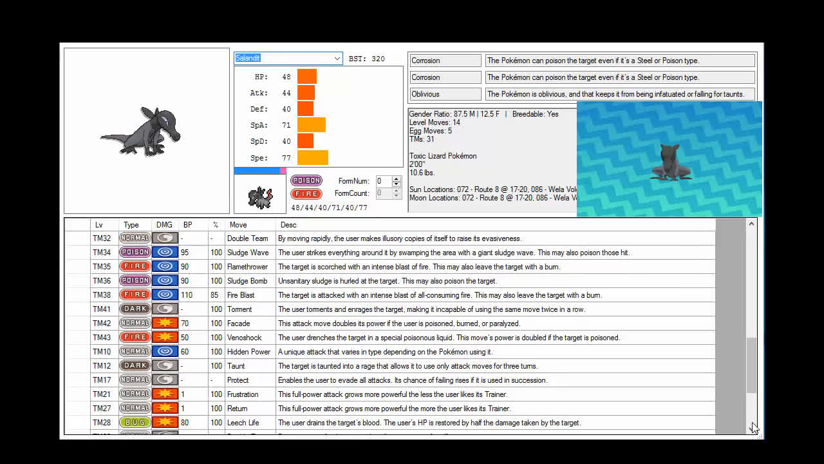
Task: Click the Normal type icon for Facade
Action: pyautogui.click(x=135, y=324)
